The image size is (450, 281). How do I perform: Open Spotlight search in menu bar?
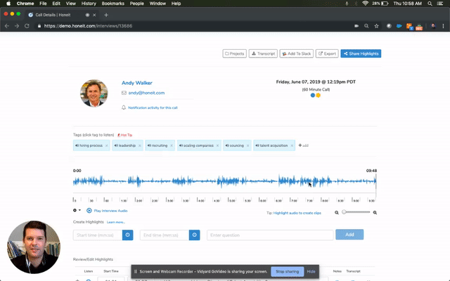coord(430,4)
